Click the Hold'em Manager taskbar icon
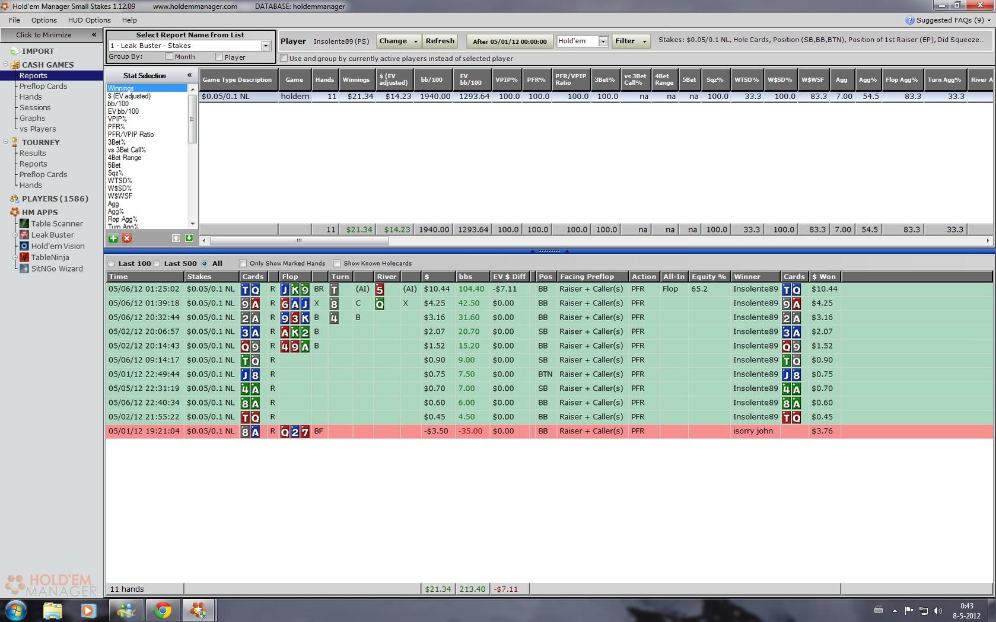 (198, 610)
